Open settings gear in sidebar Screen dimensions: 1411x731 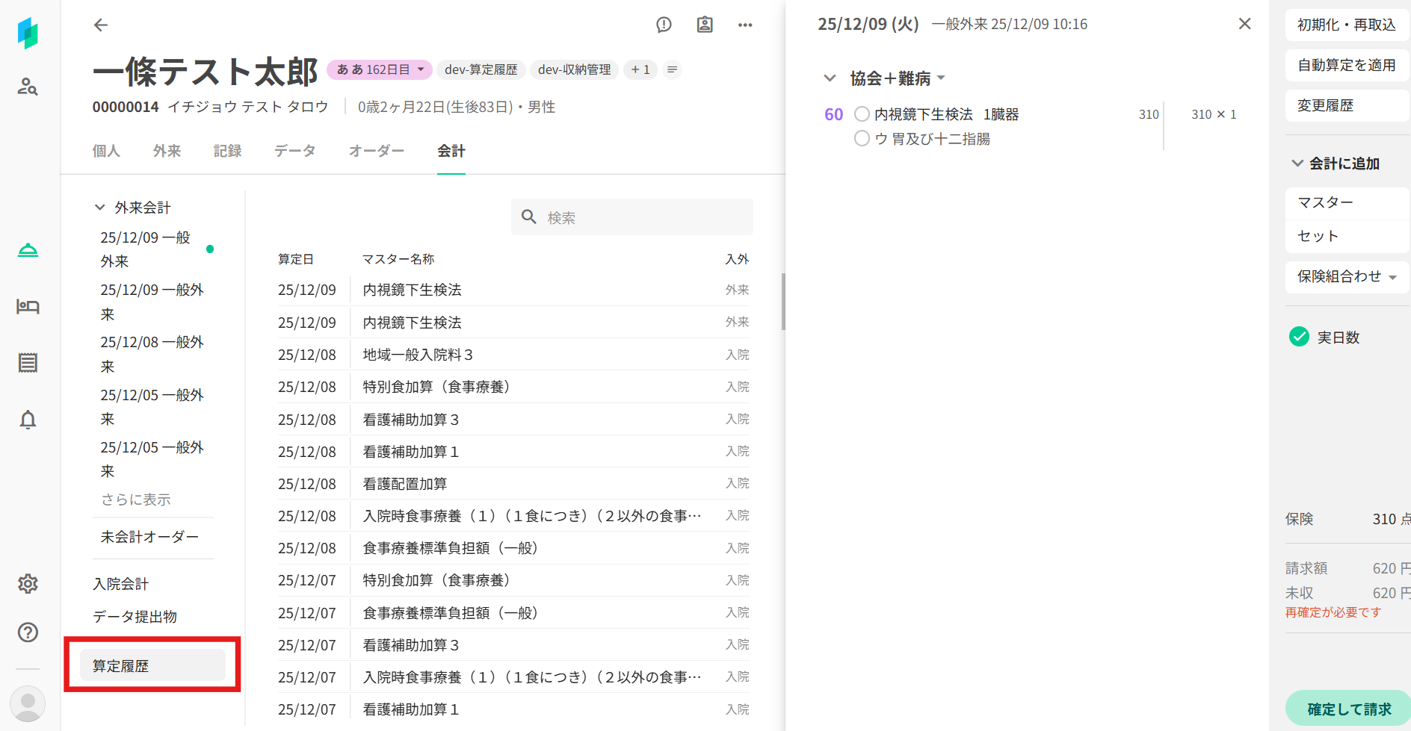coord(28,584)
